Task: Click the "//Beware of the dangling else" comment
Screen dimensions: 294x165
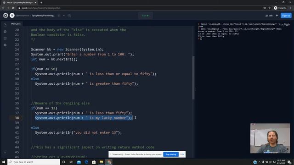Action: (60, 103)
